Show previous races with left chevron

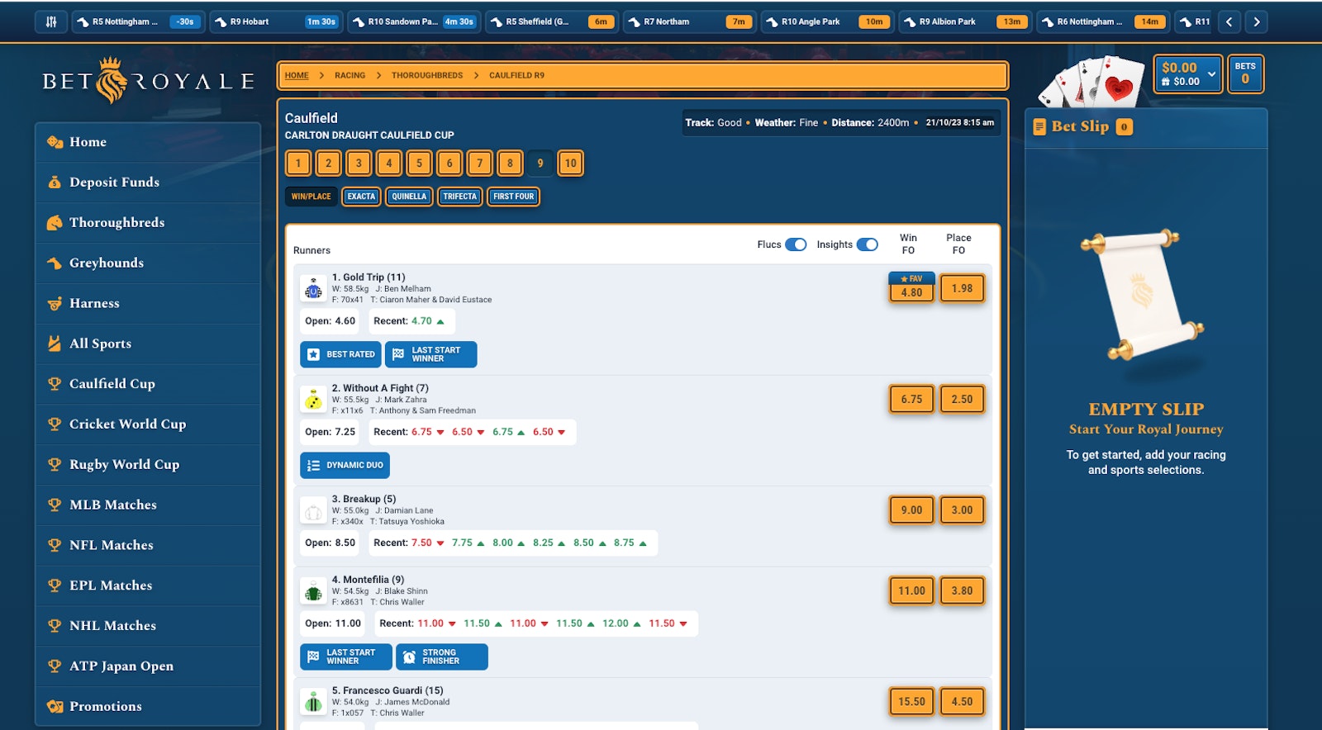coord(1229,21)
